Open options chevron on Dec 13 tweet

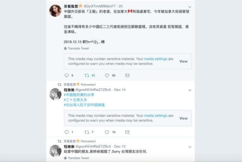click(190, 147)
